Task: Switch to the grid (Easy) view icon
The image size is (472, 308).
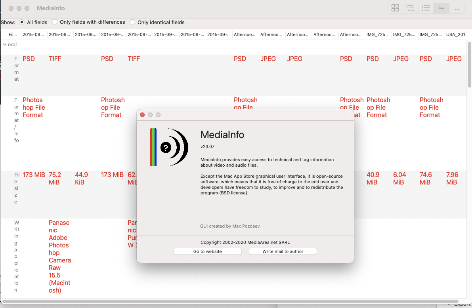Action: 395,8
